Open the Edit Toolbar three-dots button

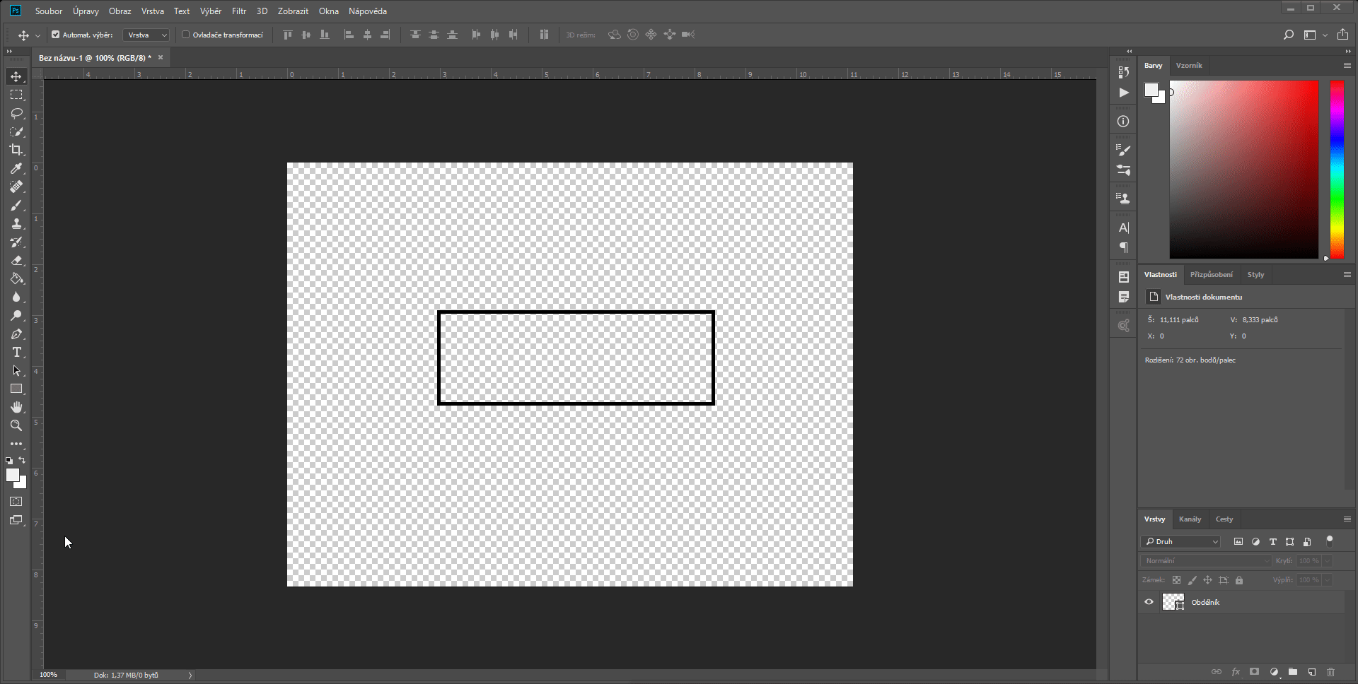(x=16, y=444)
